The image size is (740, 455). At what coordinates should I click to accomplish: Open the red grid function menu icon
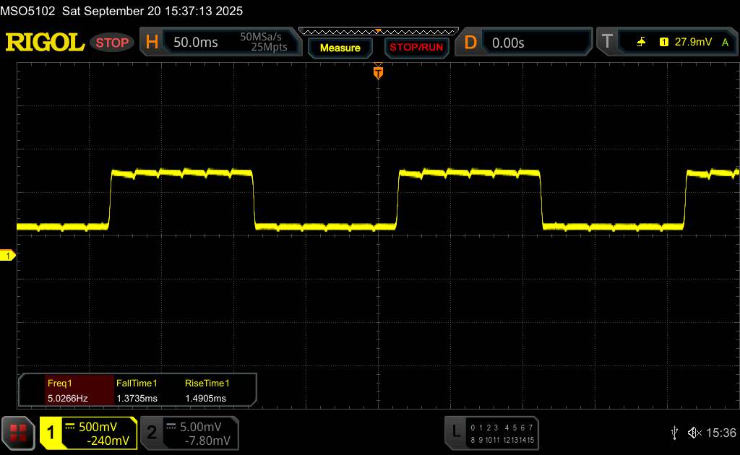click(19, 432)
